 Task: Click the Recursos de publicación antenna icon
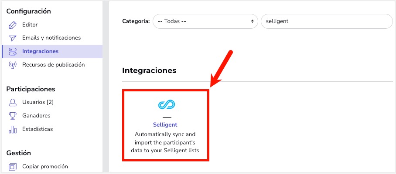coord(13,65)
